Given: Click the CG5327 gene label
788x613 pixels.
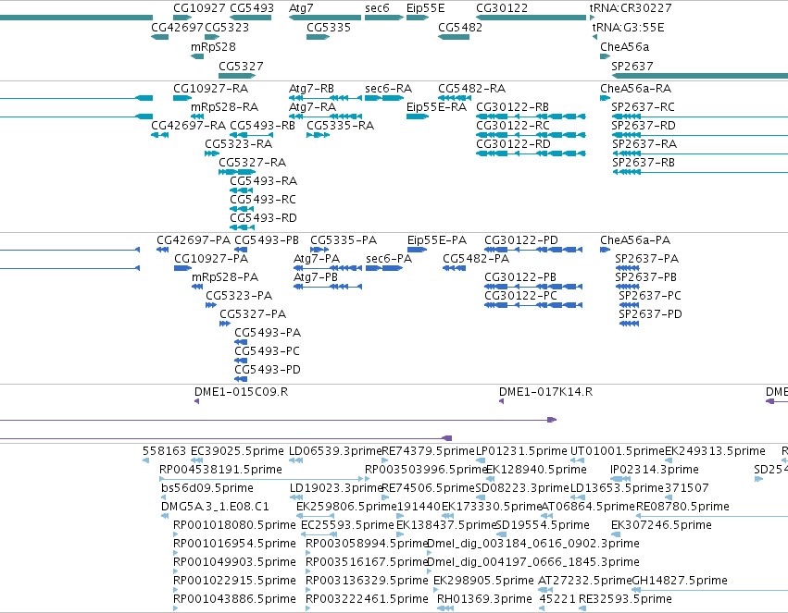Looking at the screenshot, I should click(x=241, y=67).
